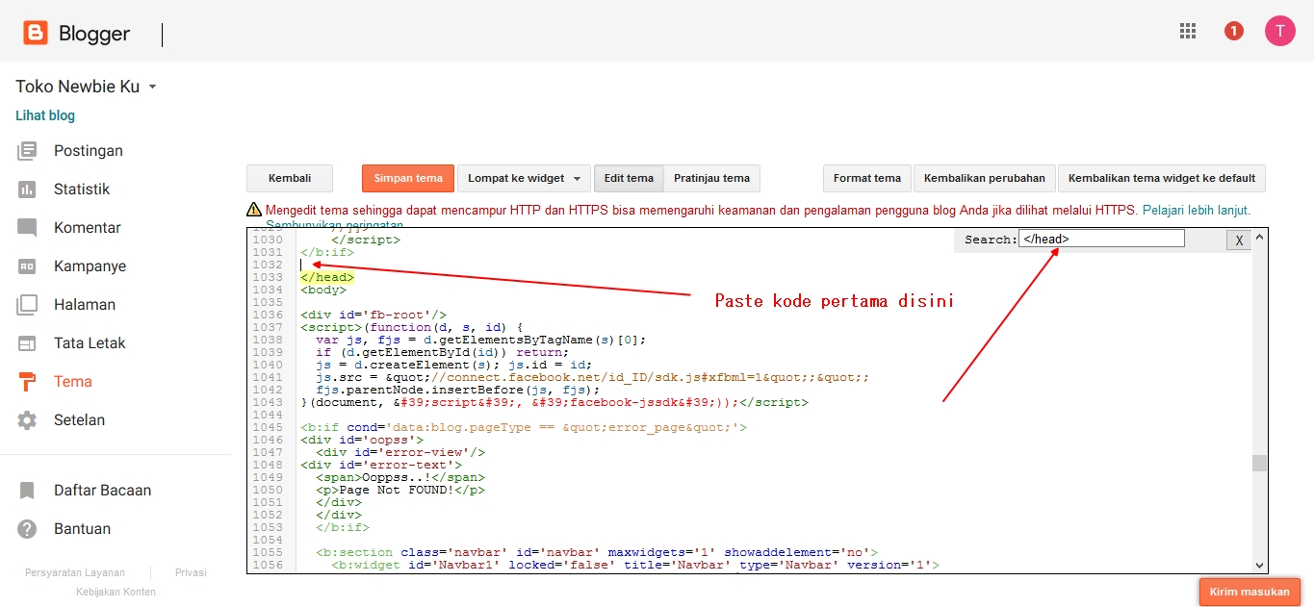Click the Tema paint roller icon
The width and height of the screenshot is (1314, 607).
click(x=27, y=382)
